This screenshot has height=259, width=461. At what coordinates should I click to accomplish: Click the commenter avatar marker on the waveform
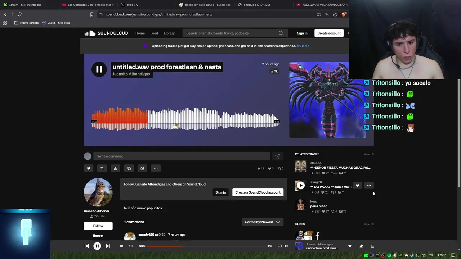coord(175,126)
